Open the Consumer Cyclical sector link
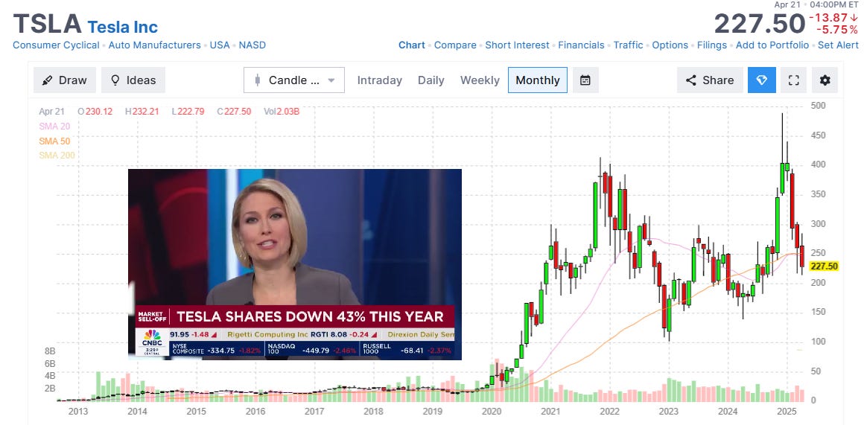The height and width of the screenshot is (425, 864). 56,45
